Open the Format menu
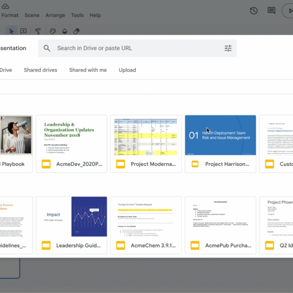 [10, 15]
